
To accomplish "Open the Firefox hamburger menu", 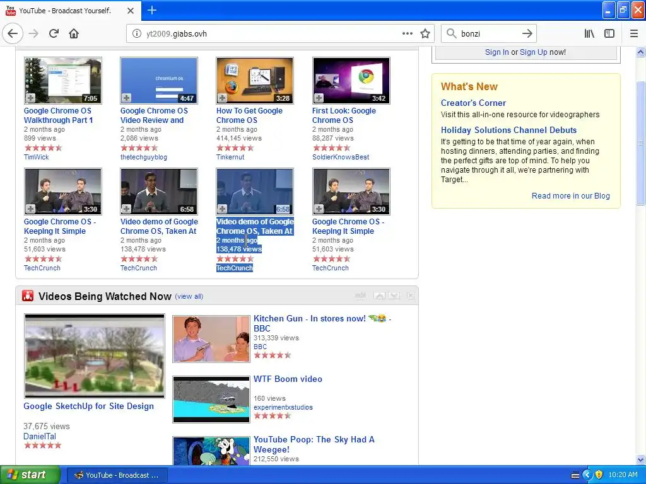I will [x=633, y=34].
